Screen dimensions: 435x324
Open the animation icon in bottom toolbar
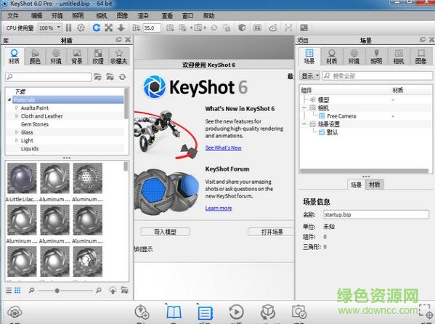(236, 312)
